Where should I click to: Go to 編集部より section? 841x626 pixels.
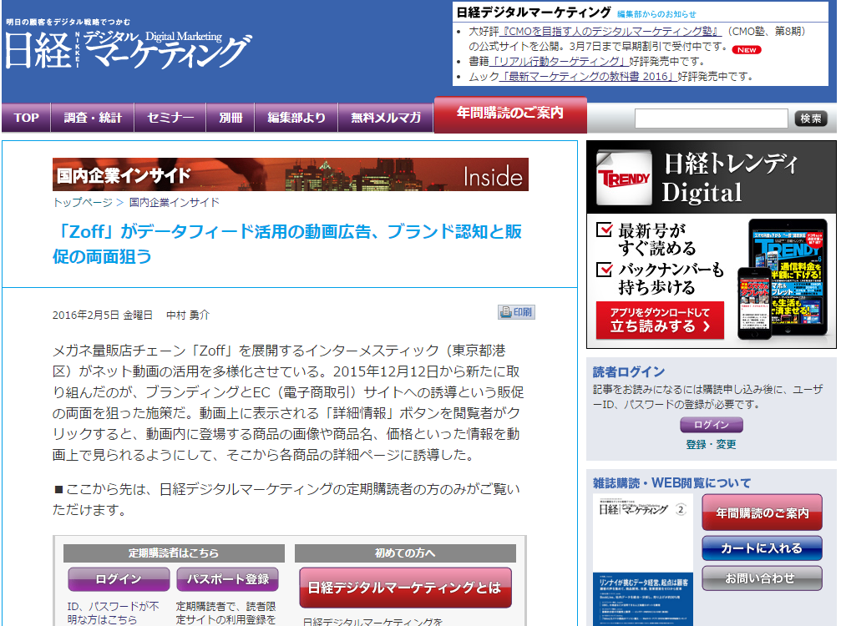point(296,118)
